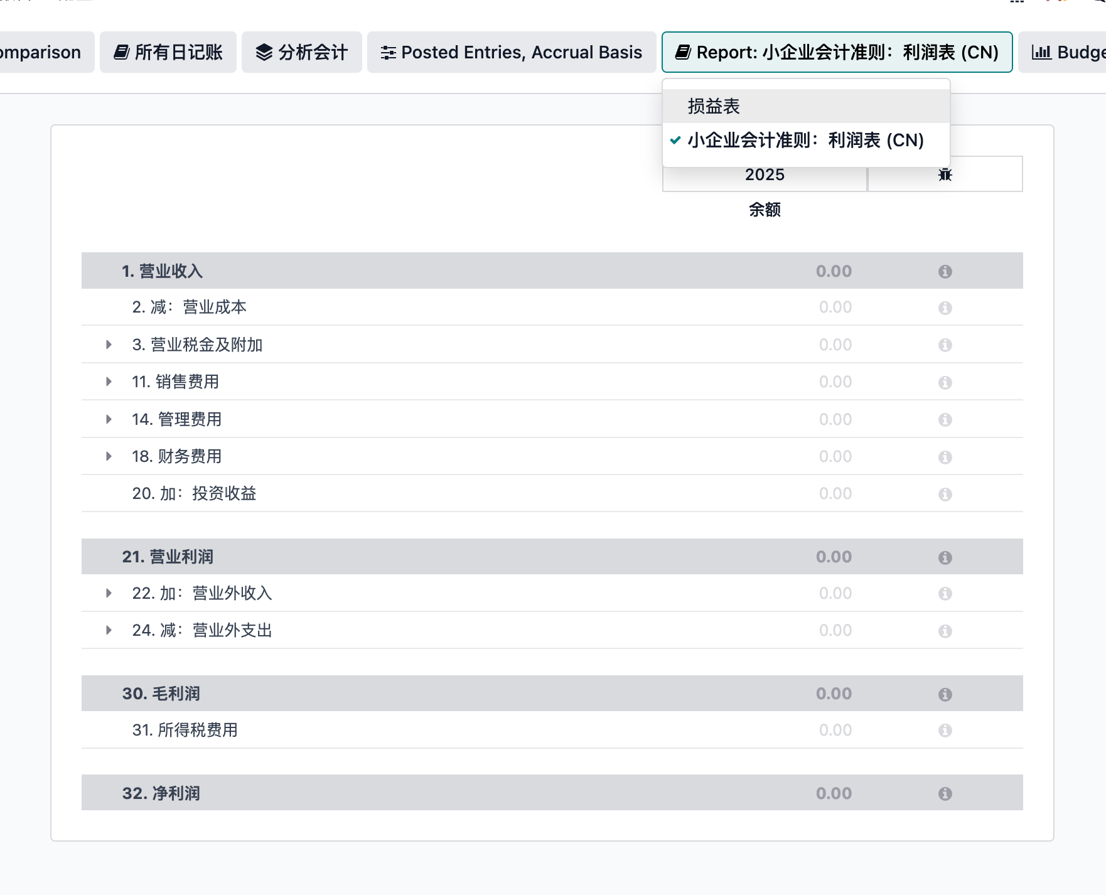Unfold the 减：营业外支出 row
This screenshot has width=1106, height=895.
pyautogui.click(x=109, y=630)
